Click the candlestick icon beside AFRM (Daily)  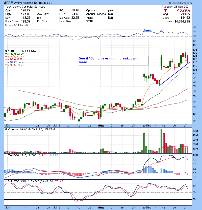coord(6,51)
